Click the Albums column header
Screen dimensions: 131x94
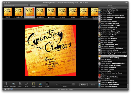coord(113,8)
